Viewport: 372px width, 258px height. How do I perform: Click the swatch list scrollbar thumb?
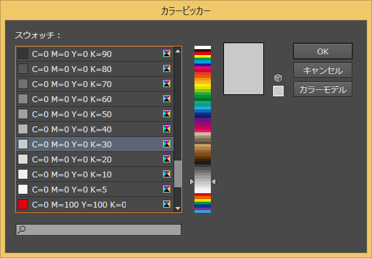tap(177, 174)
